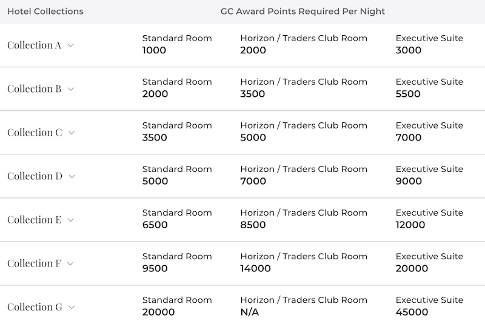
Task: Expand the Collection G chevron
Action: pos(72,307)
